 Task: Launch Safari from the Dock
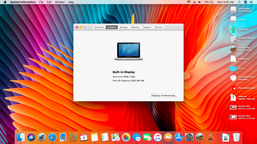coord(52,137)
